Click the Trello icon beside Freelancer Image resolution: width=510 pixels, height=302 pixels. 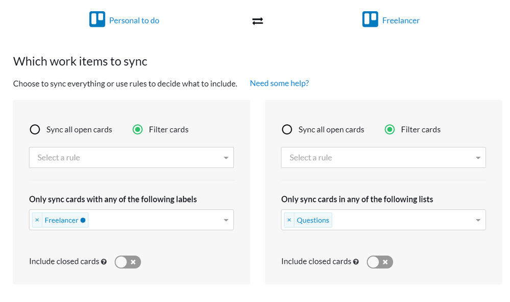coord(370,19)
